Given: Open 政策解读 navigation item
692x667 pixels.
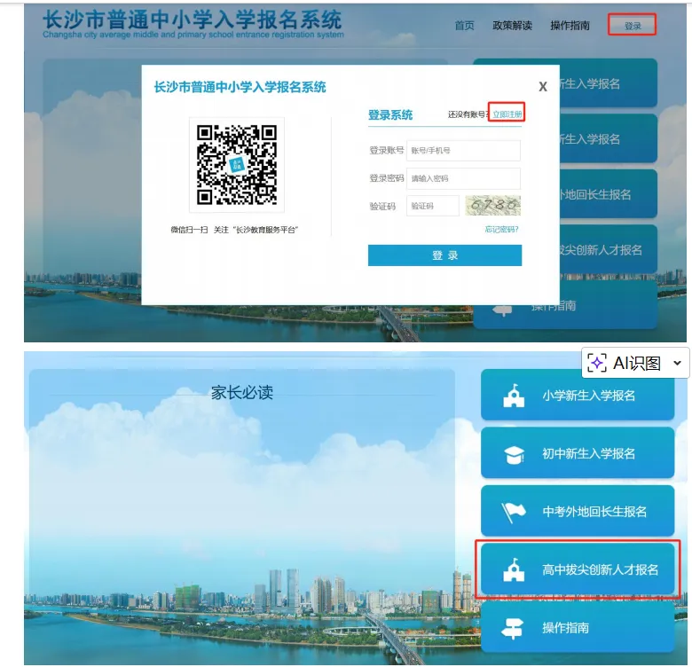Looking at the screenshot, I should [x=512, y=26].
